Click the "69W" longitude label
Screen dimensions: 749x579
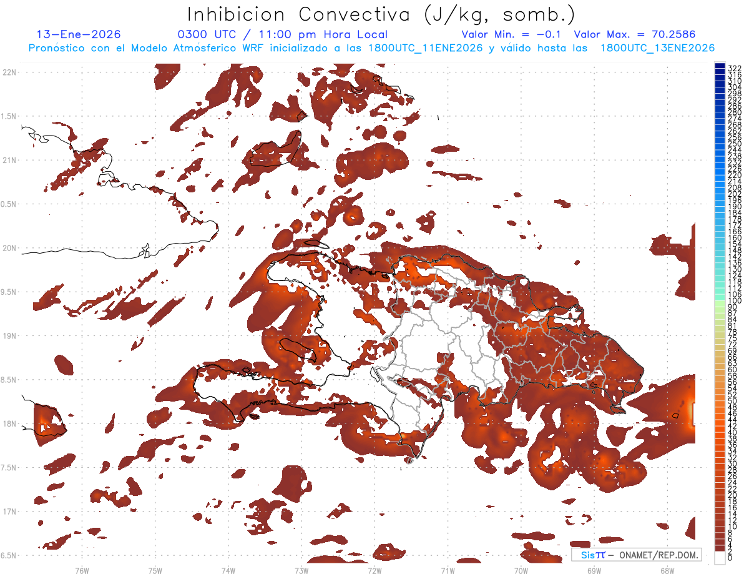tap(594, 570)
